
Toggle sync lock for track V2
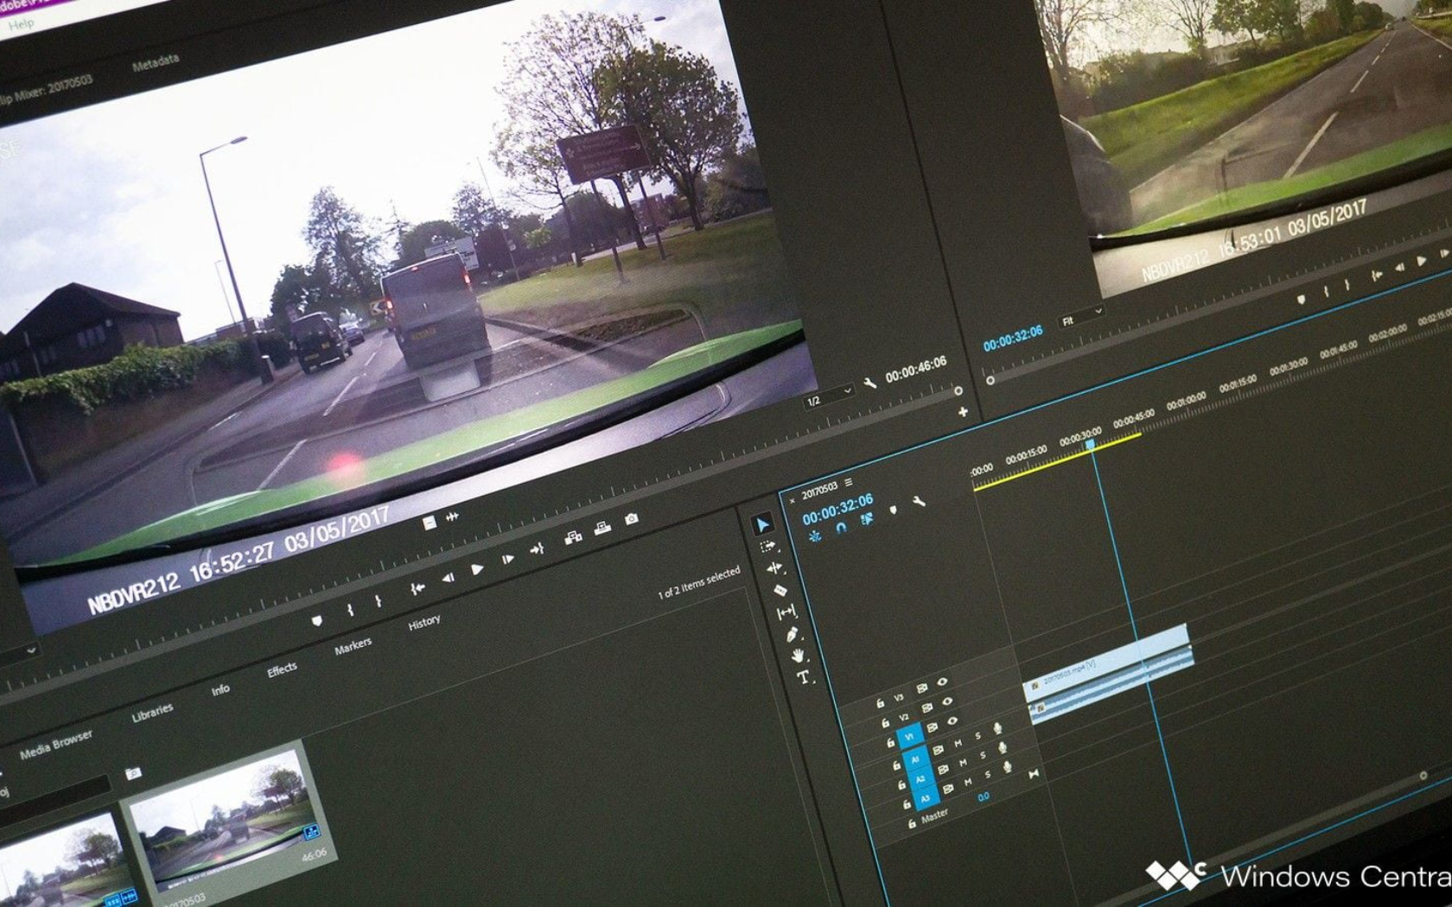click(x=927, y=707)
